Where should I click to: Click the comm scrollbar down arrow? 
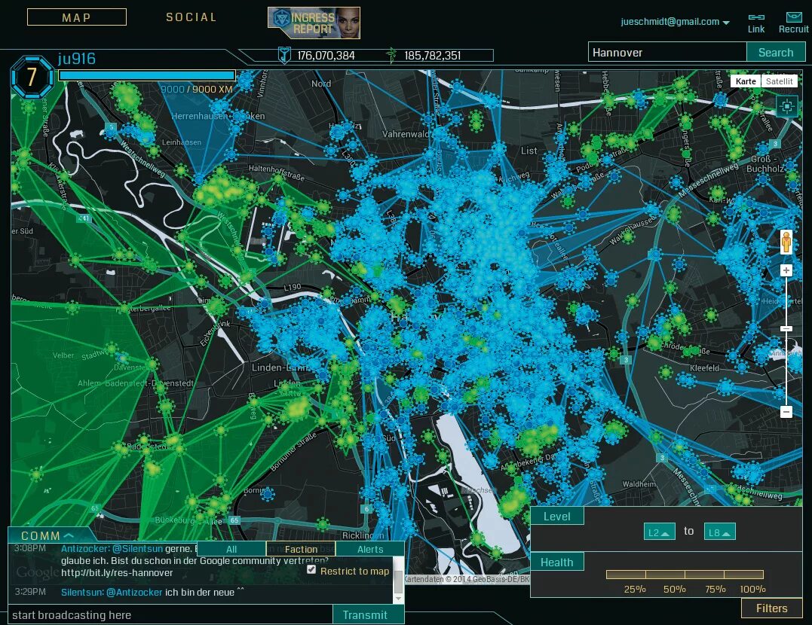pos(398,599)
